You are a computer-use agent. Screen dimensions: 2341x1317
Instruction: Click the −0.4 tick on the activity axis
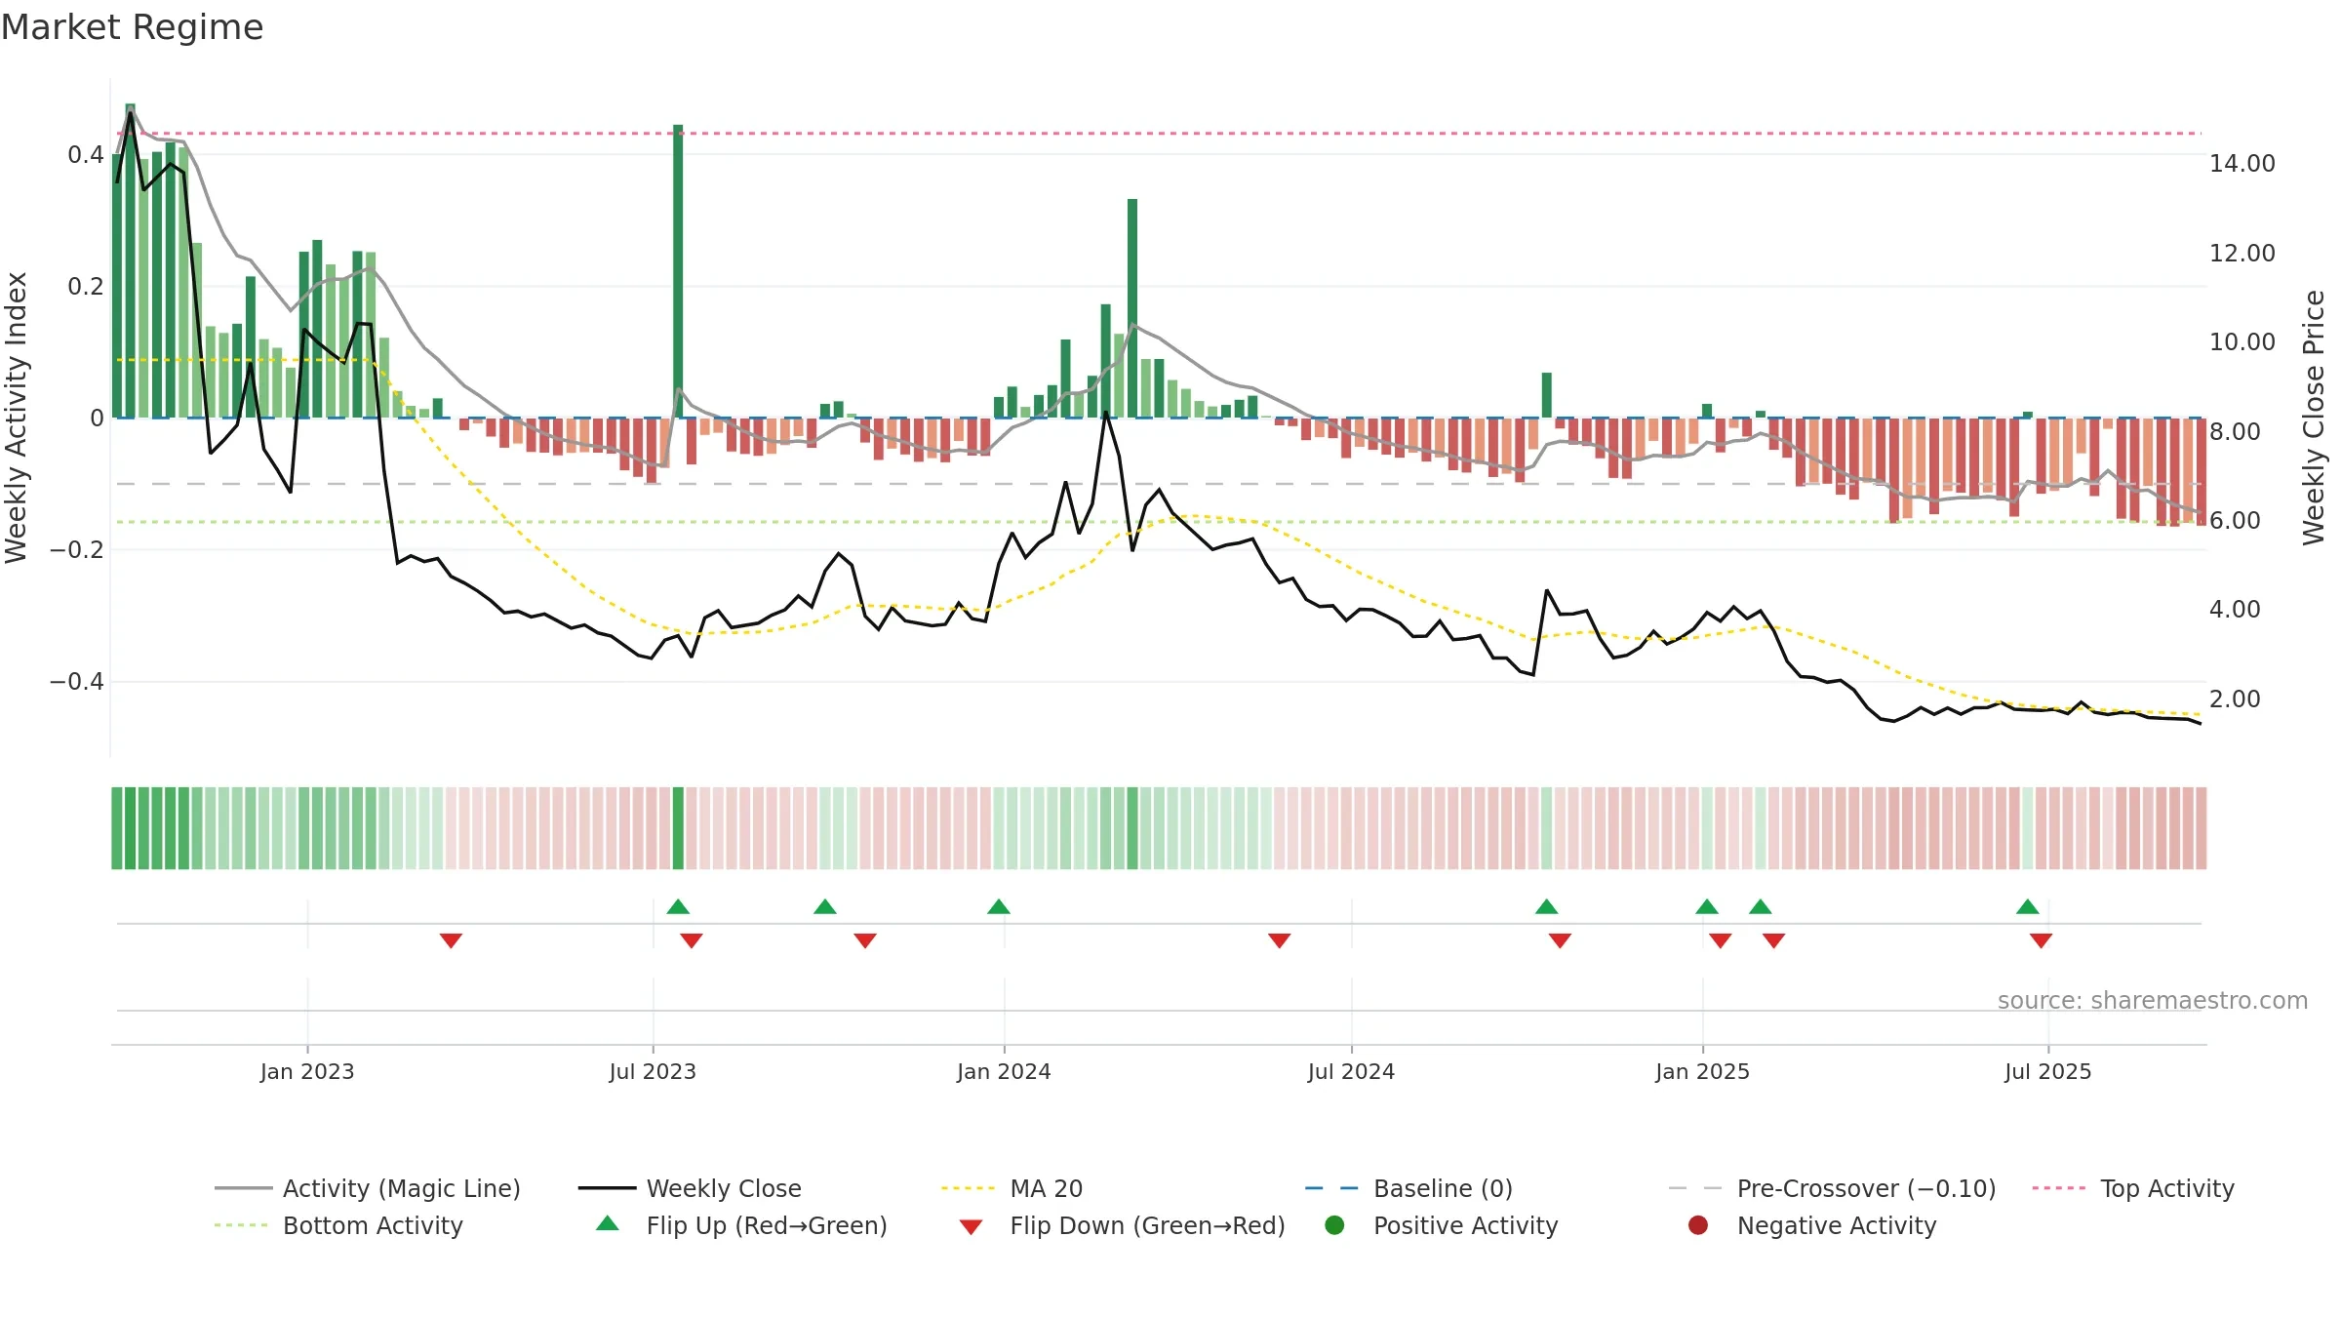click(x=77, y=681)
